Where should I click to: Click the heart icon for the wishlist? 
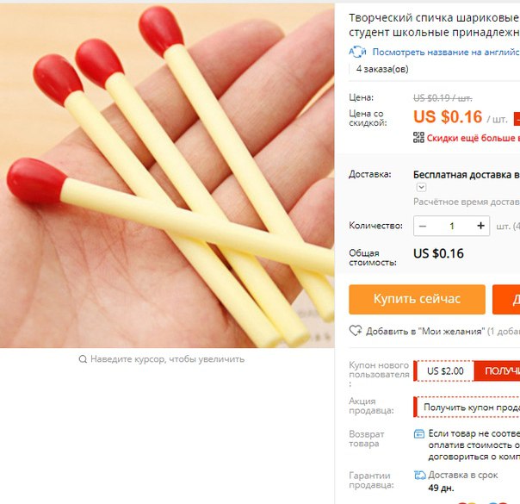(356, 331)
